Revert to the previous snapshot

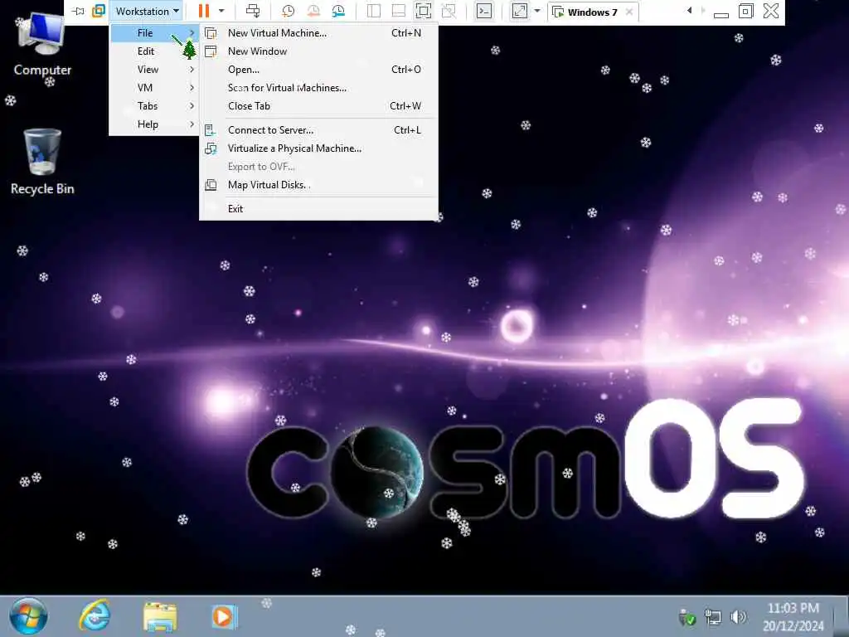point(313,11)
